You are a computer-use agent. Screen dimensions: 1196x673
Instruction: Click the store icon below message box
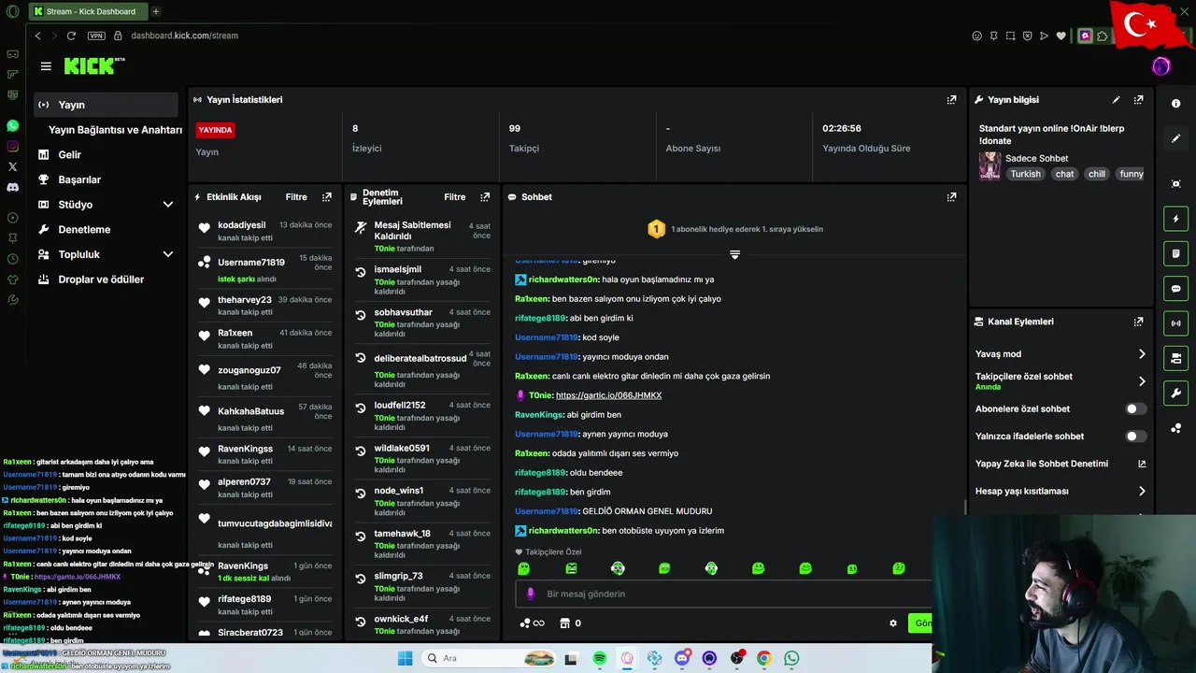click(564, 623)
